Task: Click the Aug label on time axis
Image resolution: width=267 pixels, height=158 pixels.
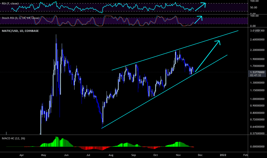Action: coord(111,155)
